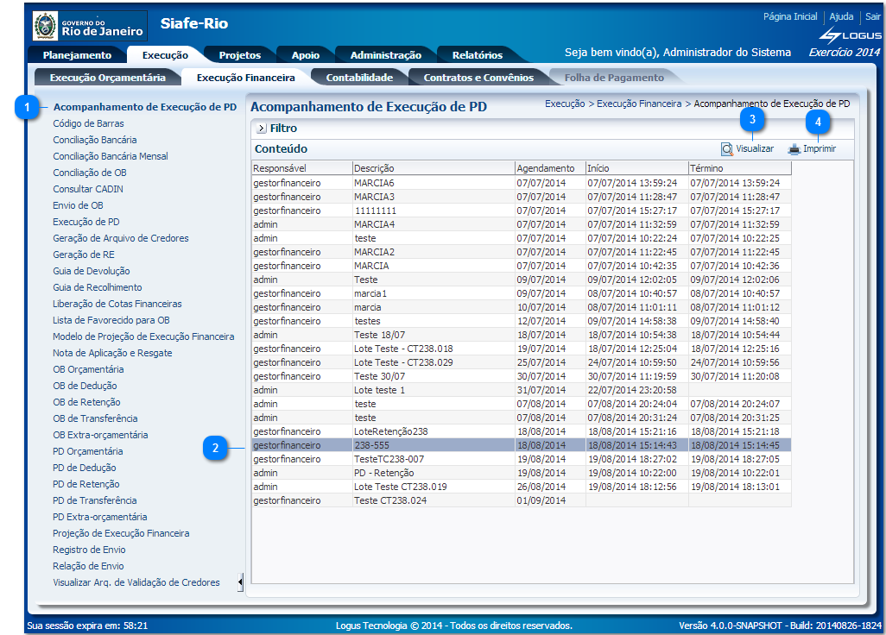Open the Contabilidade sub-tab
This screenshot has height=635, width=886.
click(359, 78)
